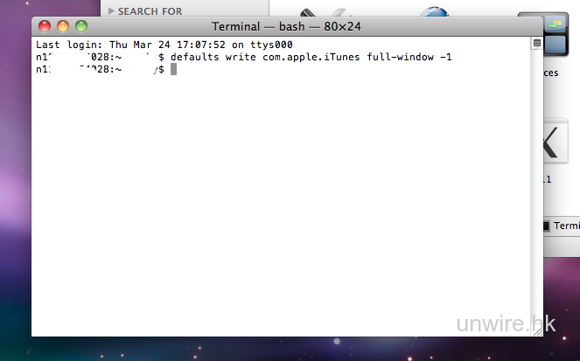The image size is (580, 361).
Task: Select the Terminal item on right edge
Action: click(x=561, y=226)
